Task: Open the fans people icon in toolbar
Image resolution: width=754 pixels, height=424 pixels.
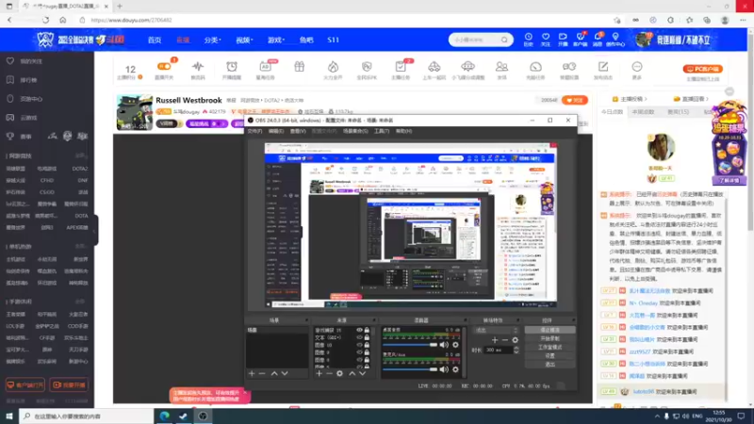Action: click(501, 67)
